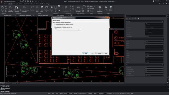Collapse the Print style section in Properties
Viewport: 169px width, 95px height.
[163, 39]
